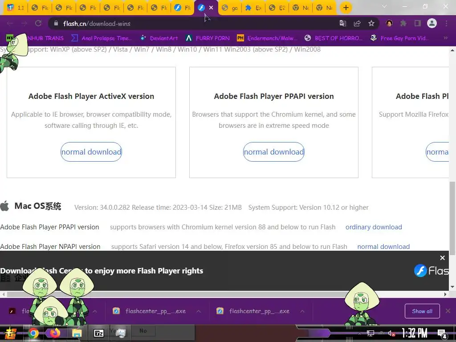The height and width of the screenshot is (342, 456).
Task: Click the Flash logo in the dark banner
Action: click(x=431, y=271)
